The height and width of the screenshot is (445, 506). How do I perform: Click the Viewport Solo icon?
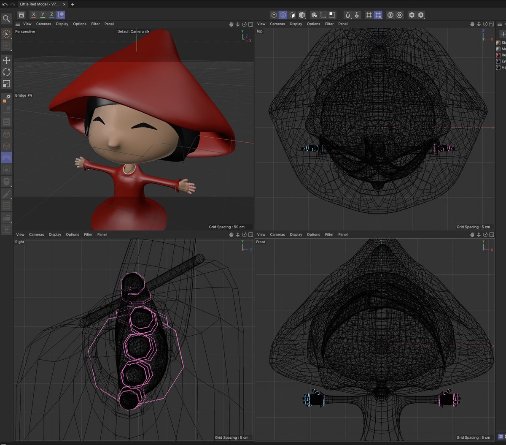click(x=332, y=15)
